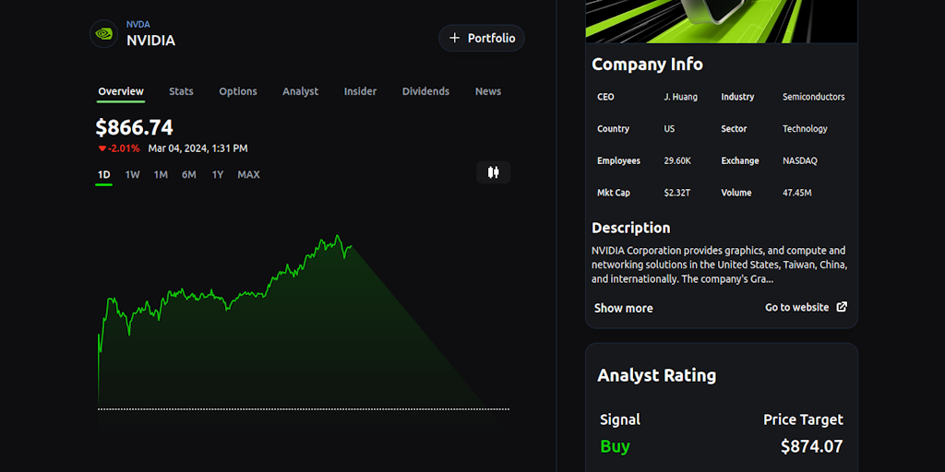
Task: Click the red price change arrow
Action: (102, 148)
